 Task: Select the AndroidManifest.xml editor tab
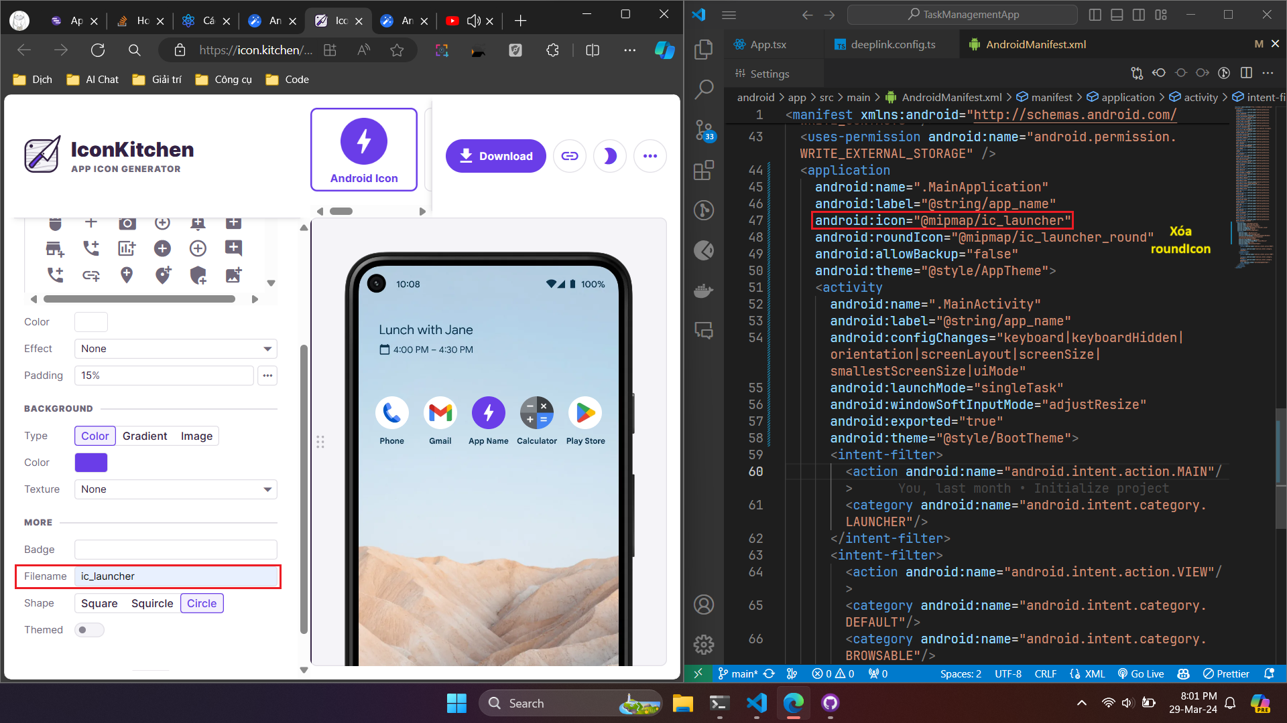coord(1036,44)
